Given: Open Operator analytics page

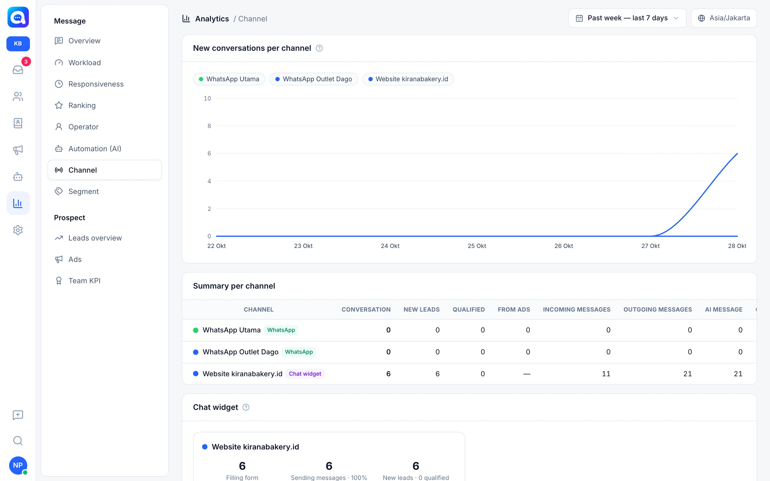Looking at the screenshot, I should pyautogui.click(x=105, y=127).
